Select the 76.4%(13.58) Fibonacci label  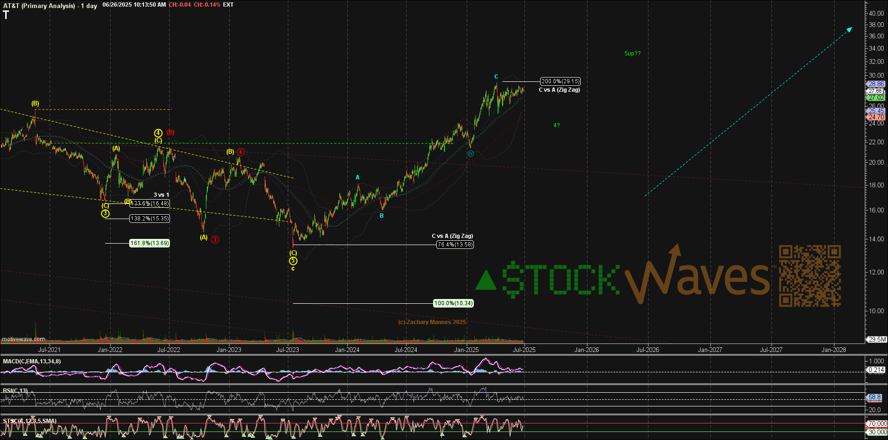point(455,245)
